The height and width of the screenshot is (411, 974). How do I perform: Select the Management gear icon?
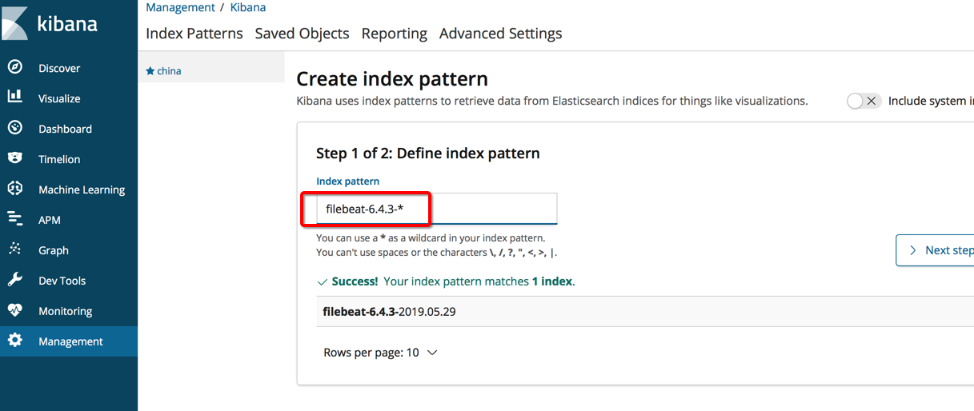(x=15, y=341)
